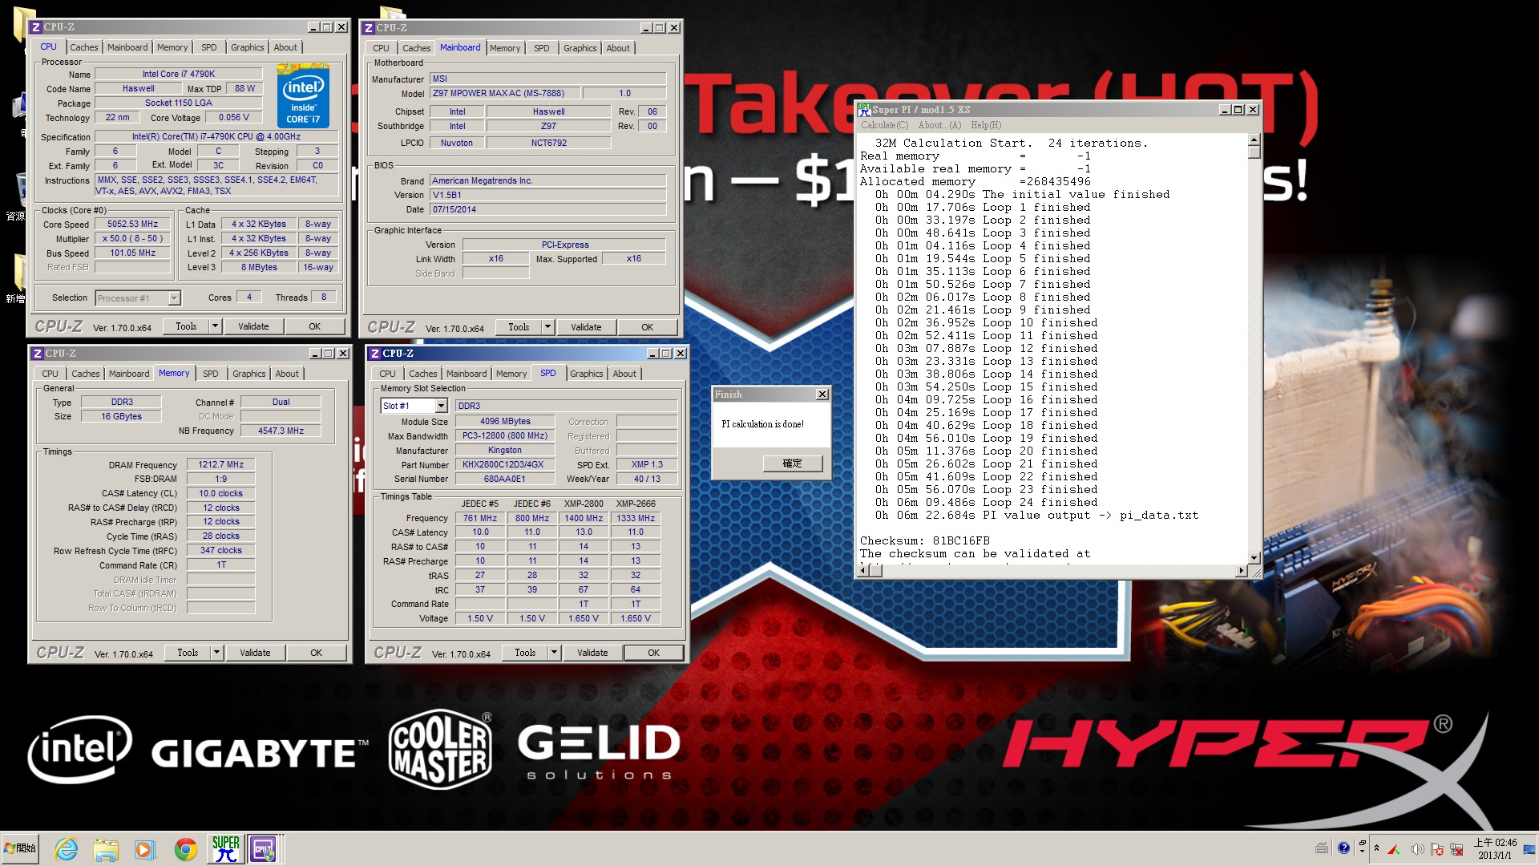Open Graphics tab in Mainboard window
This screenshot has width=1539, height=866.
point(580,48)
